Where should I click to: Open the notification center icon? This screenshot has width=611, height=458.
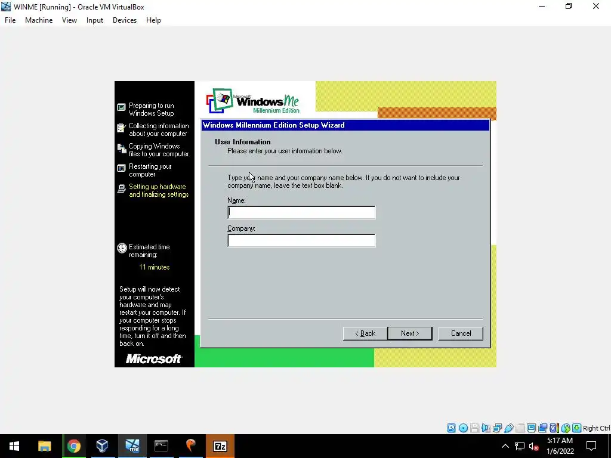click(x=591, y=446)
